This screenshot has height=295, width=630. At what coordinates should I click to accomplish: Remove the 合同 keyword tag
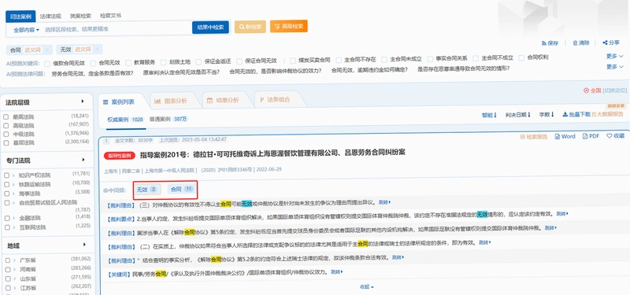(x=46, y=50)
